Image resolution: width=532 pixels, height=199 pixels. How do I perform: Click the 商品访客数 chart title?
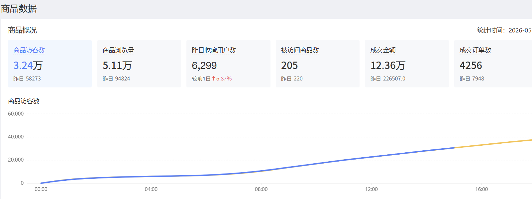point(24,101)
